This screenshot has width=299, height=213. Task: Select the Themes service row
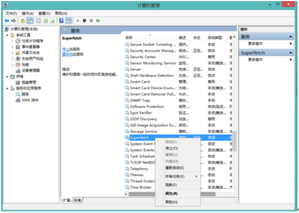[139, 175]
